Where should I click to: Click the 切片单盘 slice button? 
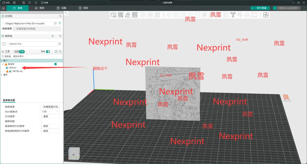pyautogui.click(x=261, y=8)
